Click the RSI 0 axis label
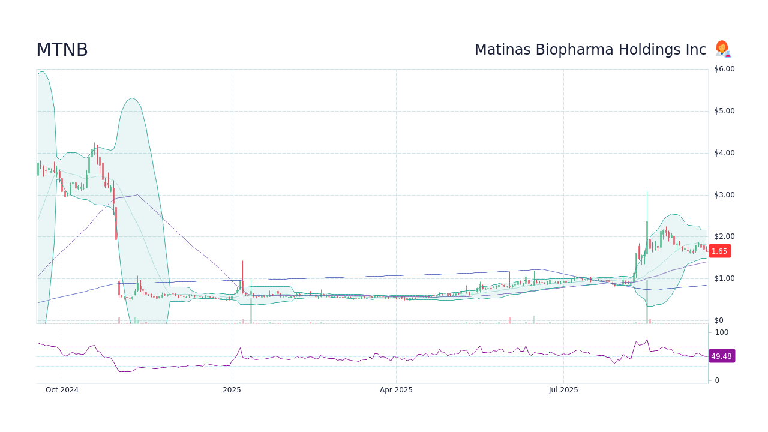 tap(717, 380)
